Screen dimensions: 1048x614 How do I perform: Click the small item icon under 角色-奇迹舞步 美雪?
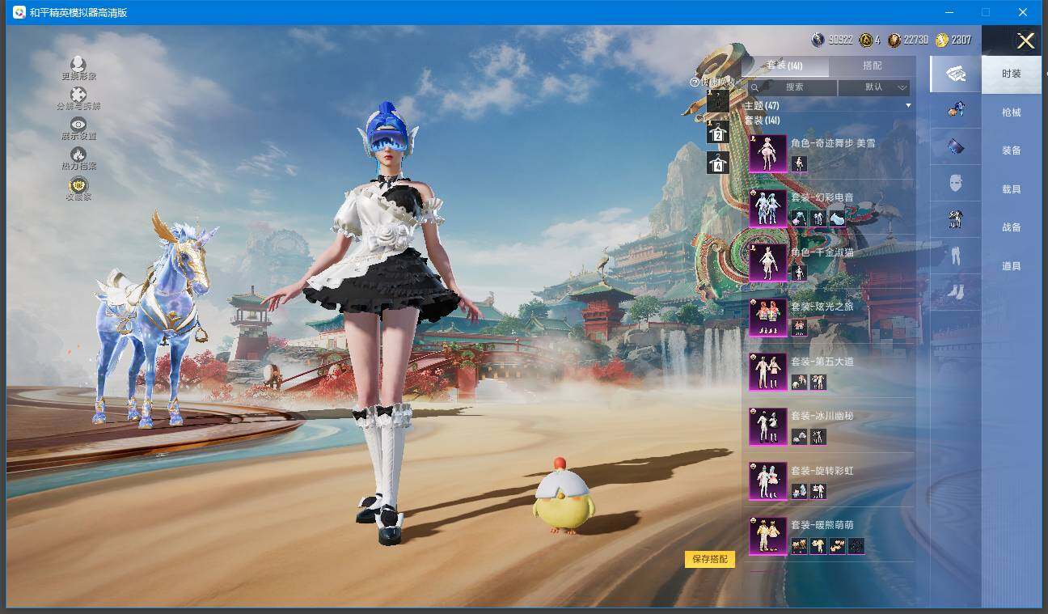click(x=799, y=163)
